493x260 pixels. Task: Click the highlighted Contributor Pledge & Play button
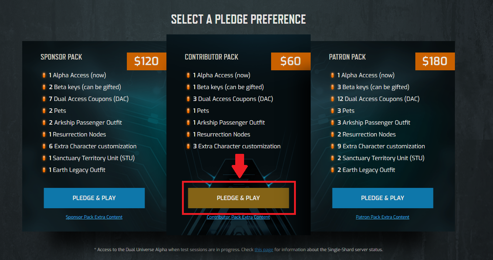pos(238,198)
